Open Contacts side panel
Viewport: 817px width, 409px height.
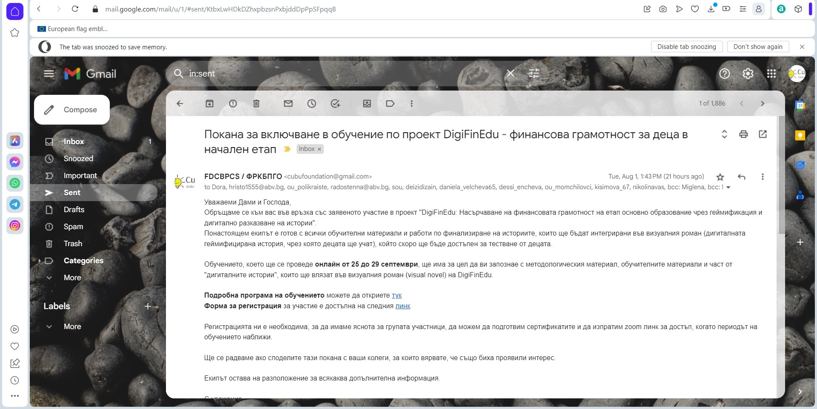pyautogui.click(x=800, y=195)
